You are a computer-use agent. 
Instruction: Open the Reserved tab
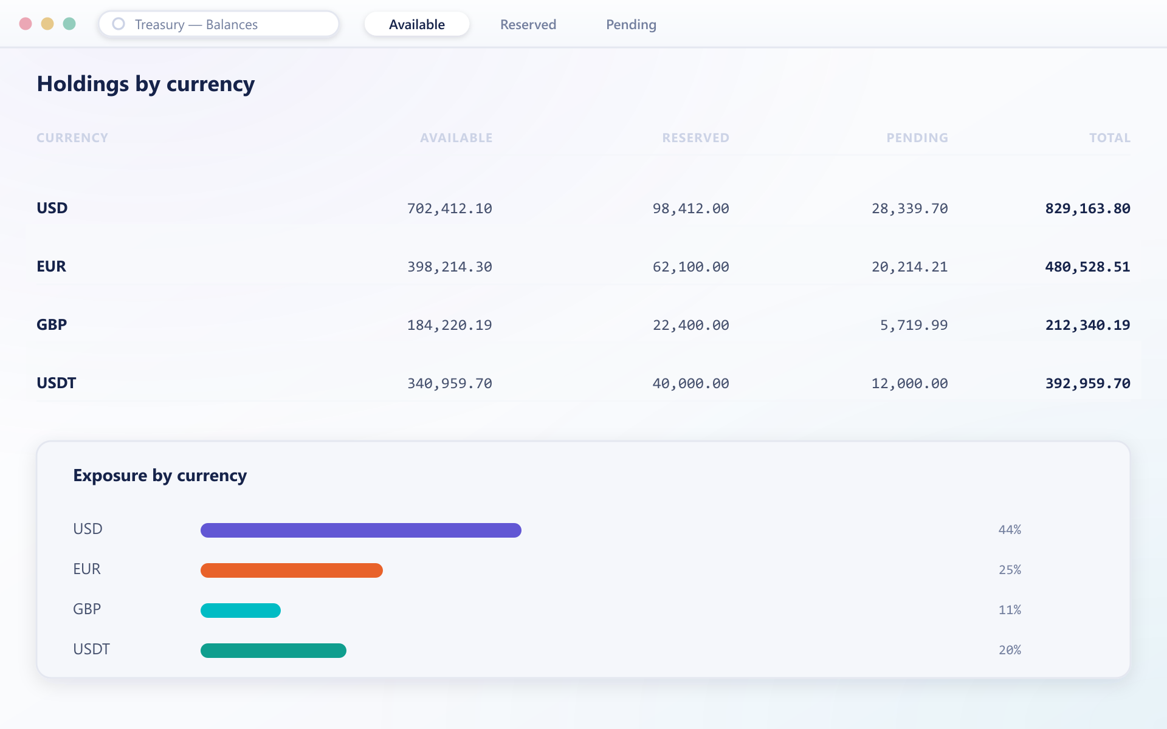528,24
